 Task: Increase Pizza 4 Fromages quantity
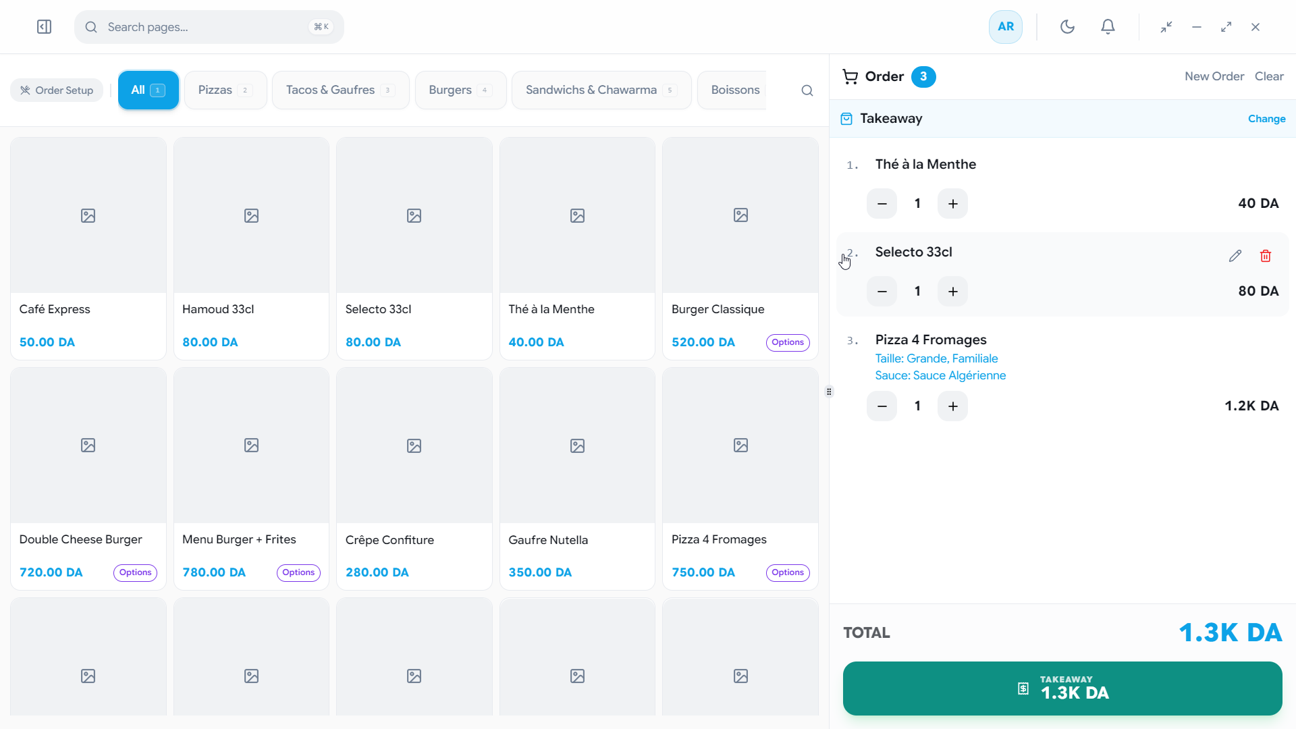coord(952,406)
